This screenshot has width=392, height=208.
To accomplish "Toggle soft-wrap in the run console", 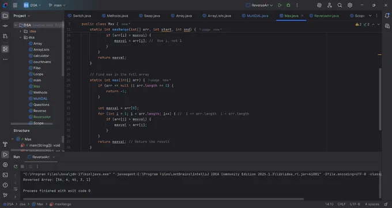I will coord(15,189).
